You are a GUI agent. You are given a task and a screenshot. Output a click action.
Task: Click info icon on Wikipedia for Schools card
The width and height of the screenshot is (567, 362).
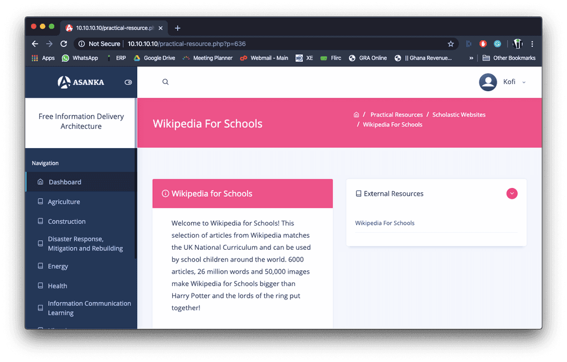tap(165, 193)
